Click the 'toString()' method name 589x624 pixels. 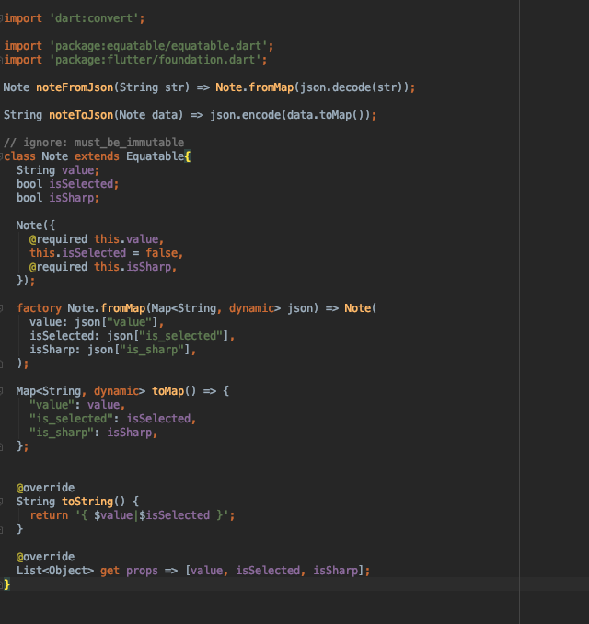[94, 502]
